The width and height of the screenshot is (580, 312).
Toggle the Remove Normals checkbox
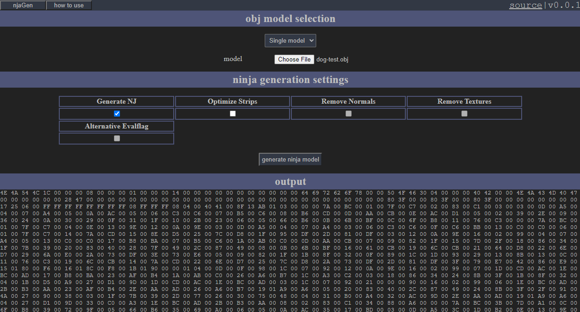[348, 113]
